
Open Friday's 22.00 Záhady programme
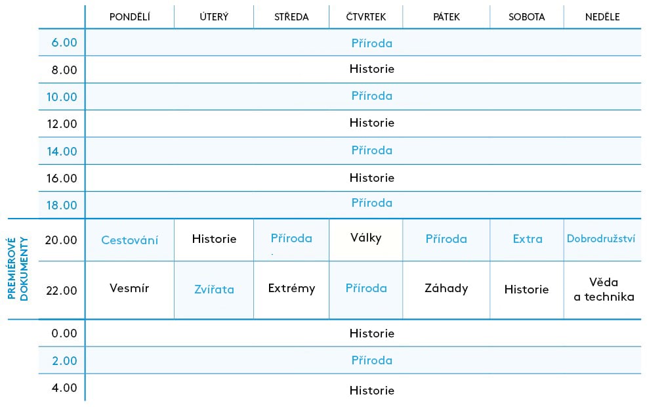[446, 288]
